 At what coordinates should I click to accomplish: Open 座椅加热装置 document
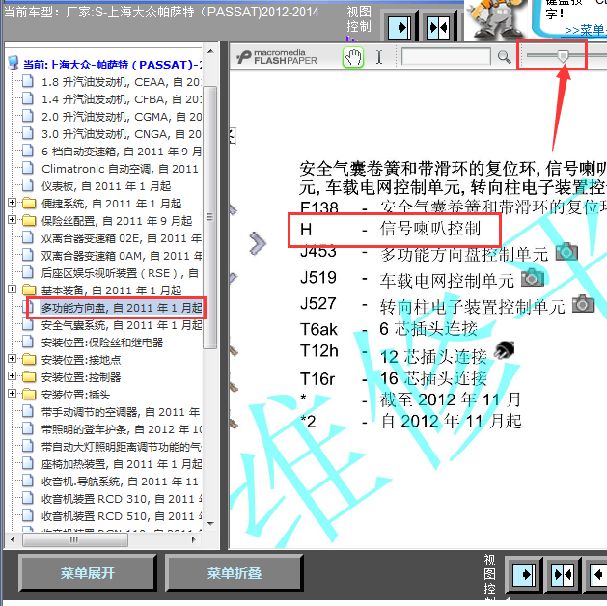pos(122,464)
